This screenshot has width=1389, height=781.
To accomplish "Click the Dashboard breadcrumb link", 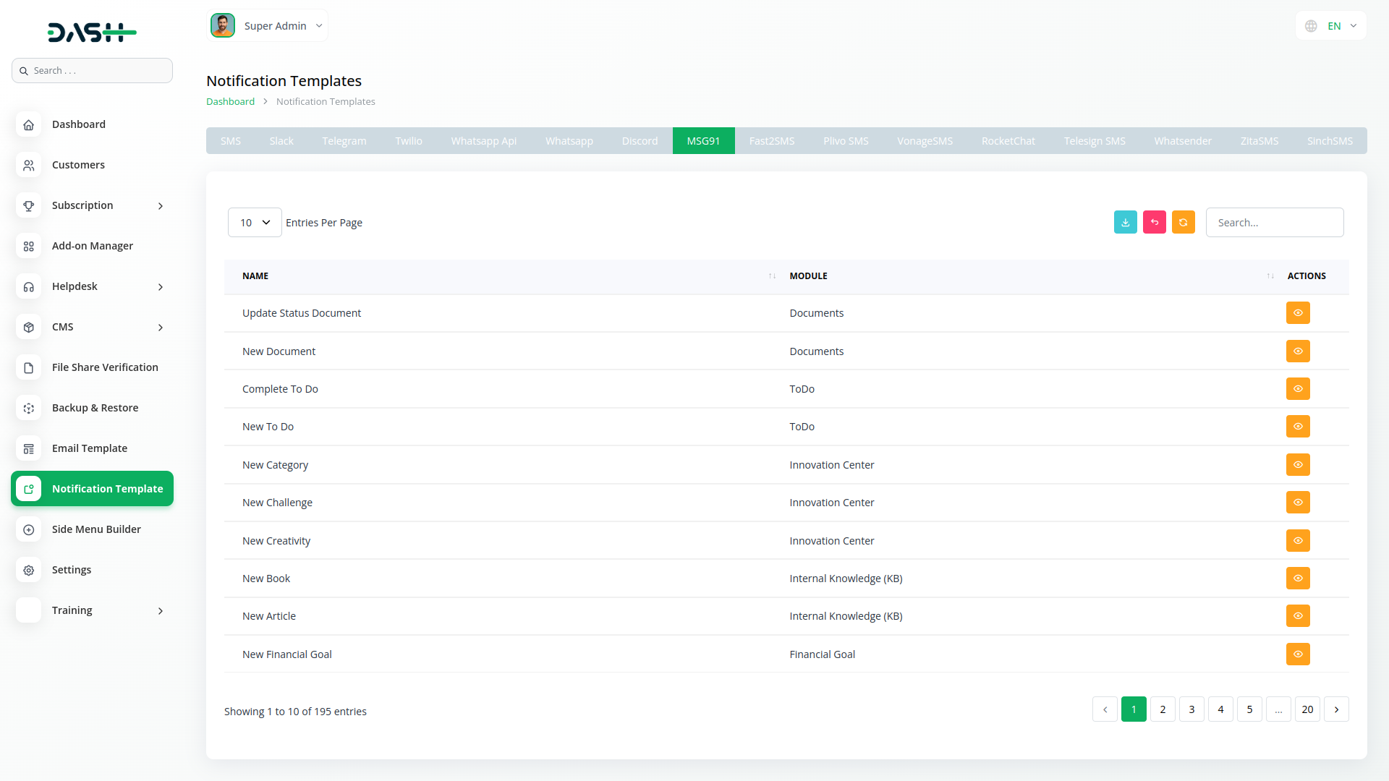I will 230,102.
